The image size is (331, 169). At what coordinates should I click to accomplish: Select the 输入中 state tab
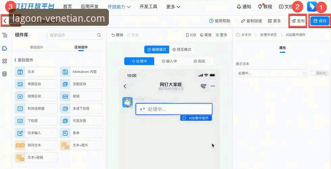click(x=169, y=61)
